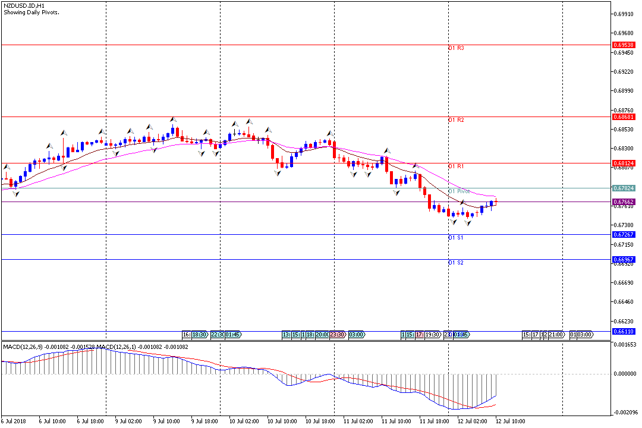
Task: Open the 01:45 news event marker
Action: click(x=233, y=335)
